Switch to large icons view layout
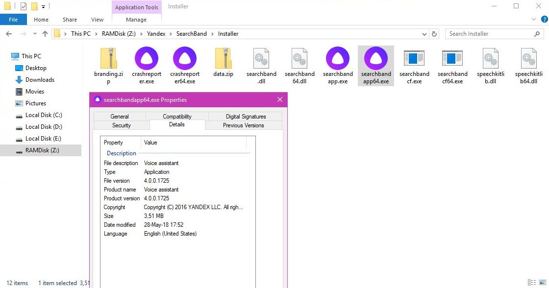This screenshot has height=288, width=549. (x=543, y=283)
